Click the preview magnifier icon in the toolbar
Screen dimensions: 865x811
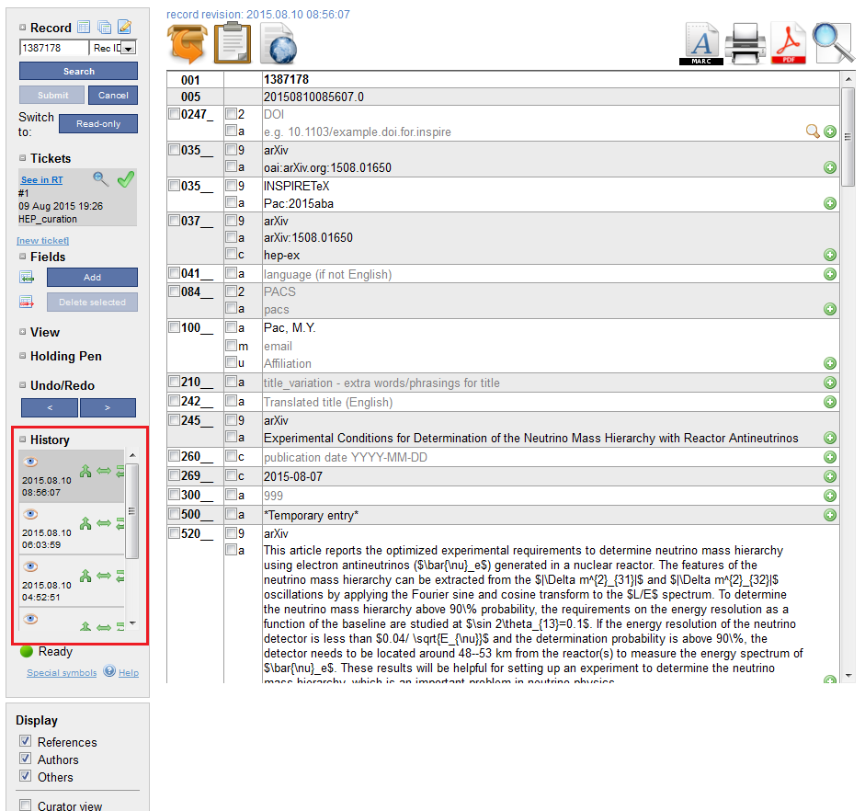pyautogui.click(x=831, y=42)
